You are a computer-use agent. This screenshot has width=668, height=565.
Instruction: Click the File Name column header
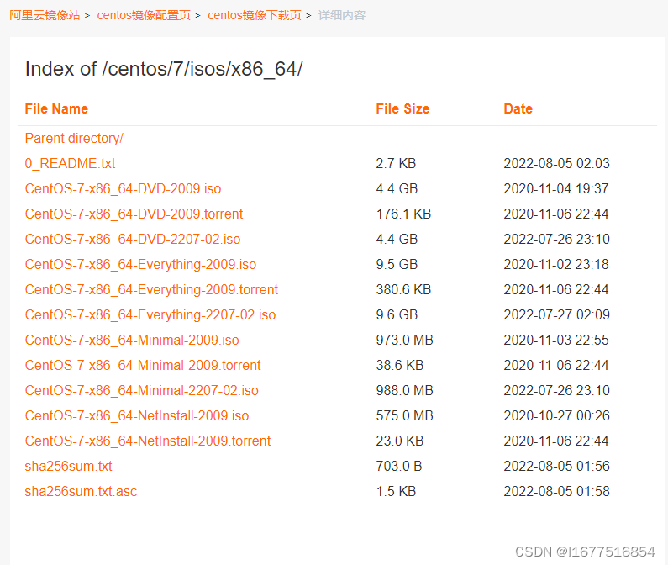(56, 108)
